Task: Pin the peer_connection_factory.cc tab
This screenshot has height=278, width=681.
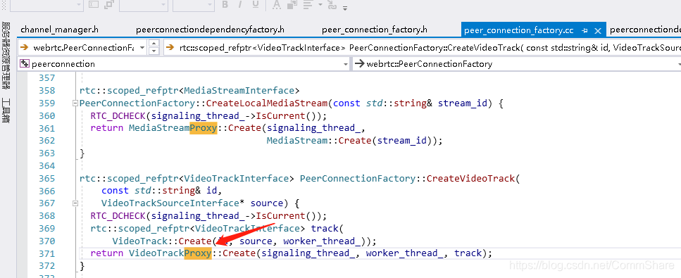Action: (x=585, y=30)
